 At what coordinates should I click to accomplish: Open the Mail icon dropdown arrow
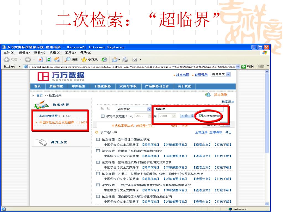click(119, 60)
